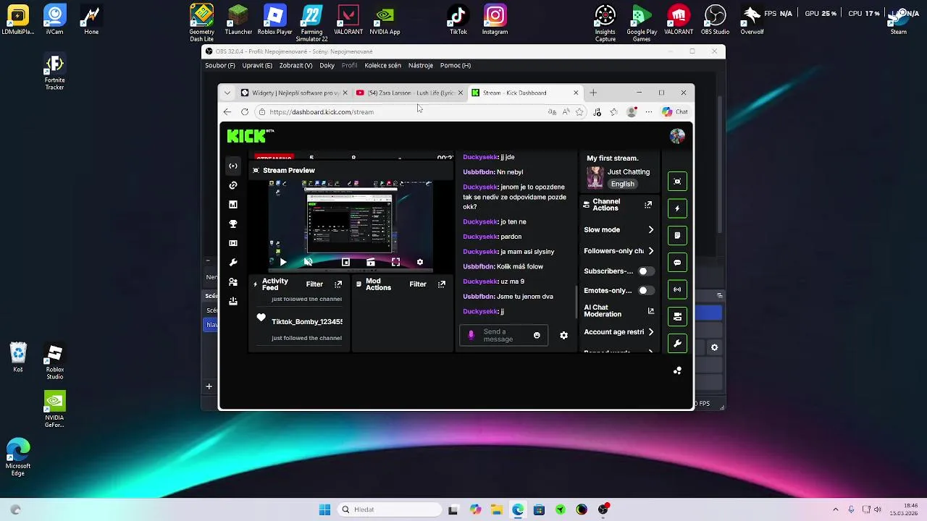Viewport: 927px width, 521px height.
Task: Click the link icon in the Kick sidebar
Action: (x=233, y=185)
